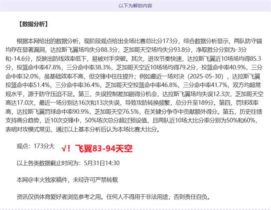Click the line beginning 命中率32.0%

pos(133,76)
